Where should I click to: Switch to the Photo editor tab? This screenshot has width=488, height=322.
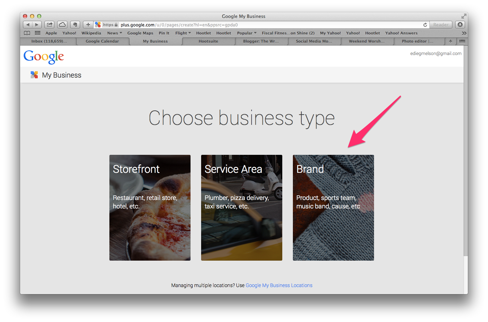[418, 41]
